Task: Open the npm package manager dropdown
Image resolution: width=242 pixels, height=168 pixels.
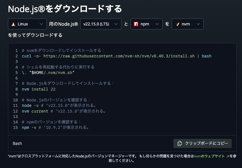Action: (x=147, y=24)
